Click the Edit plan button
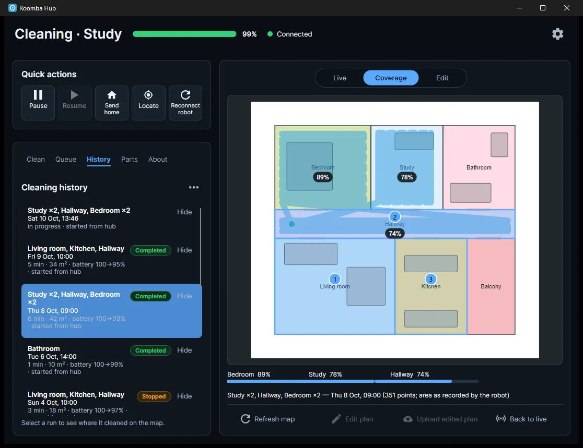583x448 pixels. click(353, 419)
